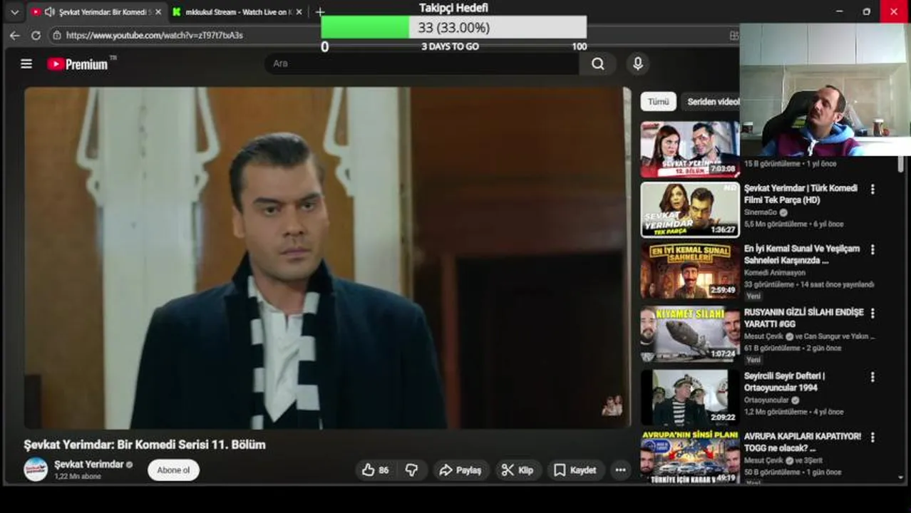Mute the tab via speaker icon
The height and width of the screenshot is (513, 911).
49,12
